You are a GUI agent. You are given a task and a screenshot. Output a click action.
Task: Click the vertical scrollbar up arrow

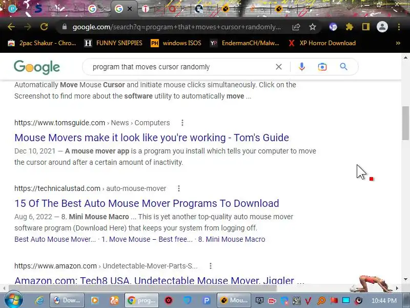405,57
